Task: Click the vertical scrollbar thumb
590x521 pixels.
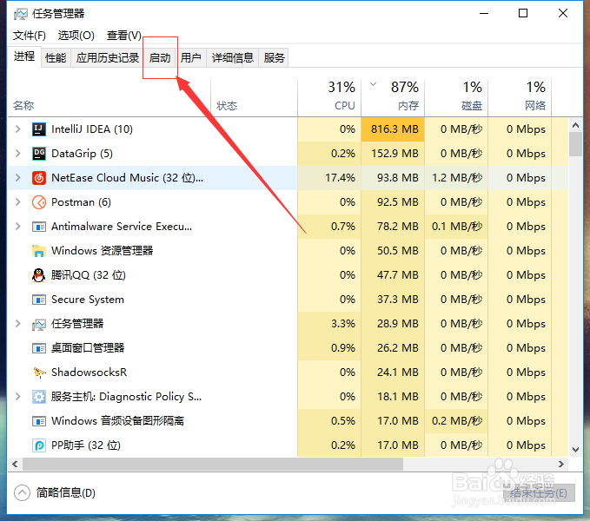Action: click(x=575, y=144)
